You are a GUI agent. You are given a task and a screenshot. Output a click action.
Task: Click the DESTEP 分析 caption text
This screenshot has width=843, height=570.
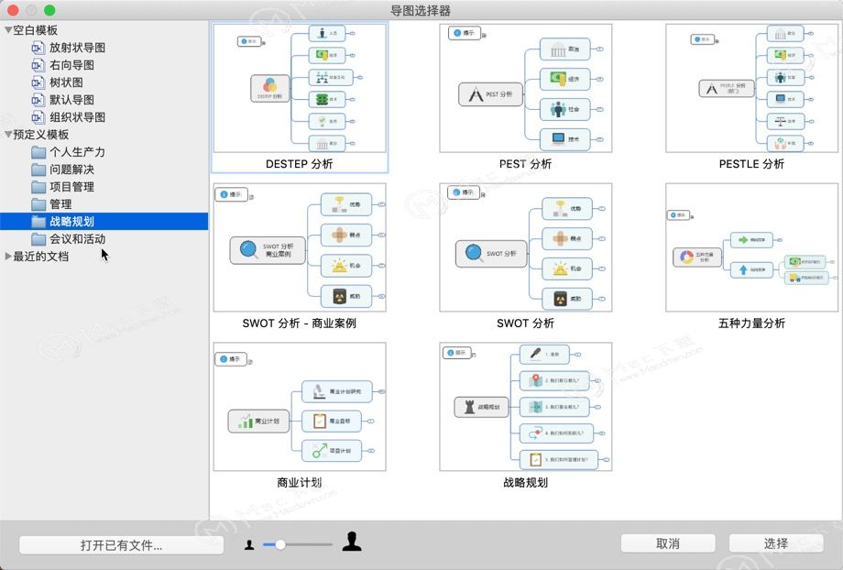coord(300,164)
